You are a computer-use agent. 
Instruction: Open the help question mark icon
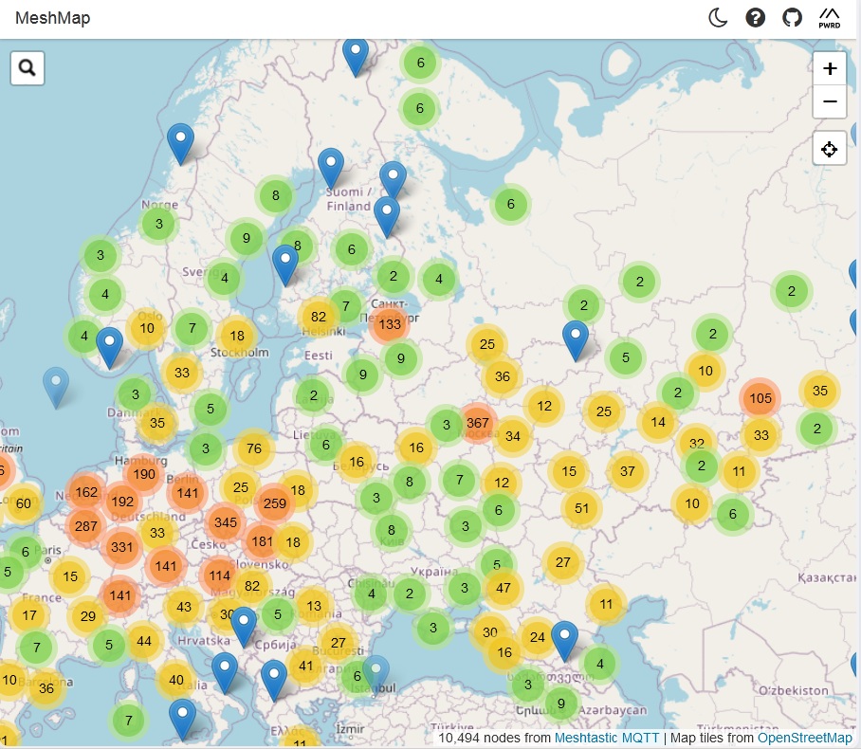755,18
